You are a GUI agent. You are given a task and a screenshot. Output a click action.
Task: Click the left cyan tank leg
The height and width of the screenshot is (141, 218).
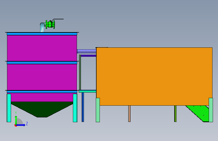tap(9, 108)
